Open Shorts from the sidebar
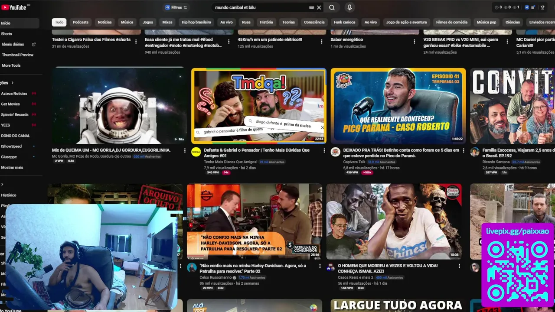This screenshot has height=312, width=555. click(x=7, y=34)
